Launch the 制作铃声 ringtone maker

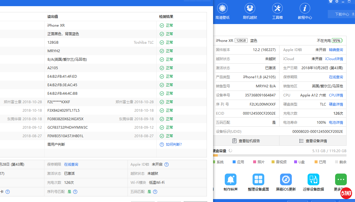click(231, 182)
